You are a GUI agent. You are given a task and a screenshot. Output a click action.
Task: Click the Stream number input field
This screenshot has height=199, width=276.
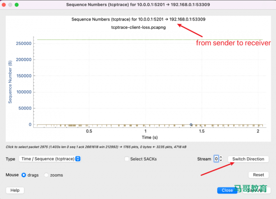click(x=216, y=159)
